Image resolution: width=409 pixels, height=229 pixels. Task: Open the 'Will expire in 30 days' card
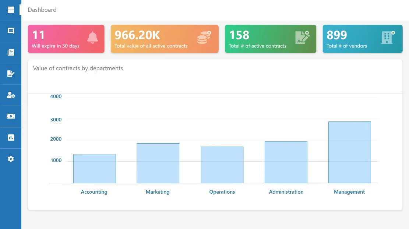[66, 39]
